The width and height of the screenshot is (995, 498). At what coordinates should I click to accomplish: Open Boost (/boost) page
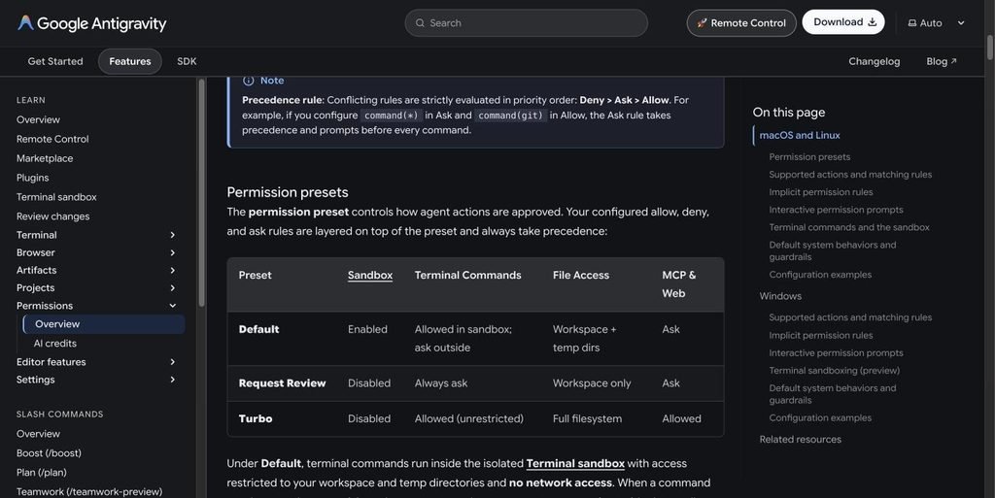49,453
